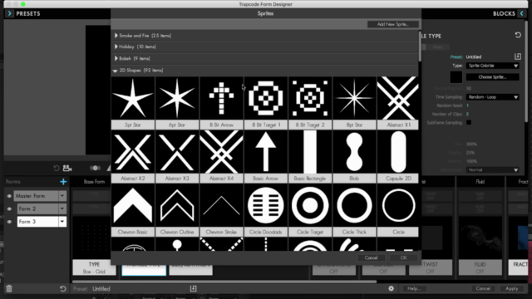
Task: Select the Chevron Basic sprite
Action: point(133,210)
